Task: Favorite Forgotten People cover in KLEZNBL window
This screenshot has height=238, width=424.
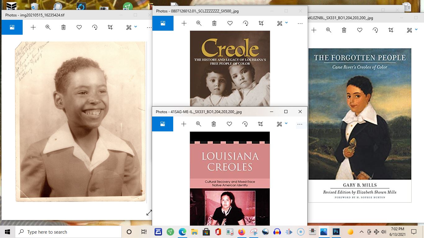Action: click(360, 30)
